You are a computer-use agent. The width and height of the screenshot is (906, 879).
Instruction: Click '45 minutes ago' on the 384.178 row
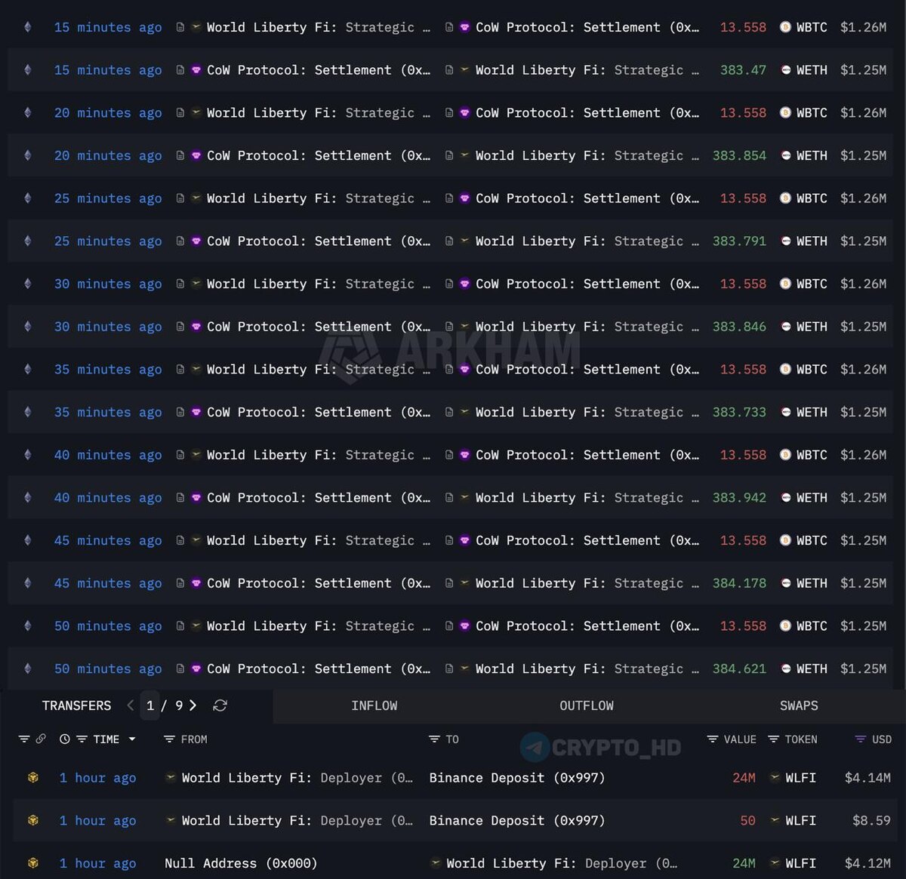108,583
